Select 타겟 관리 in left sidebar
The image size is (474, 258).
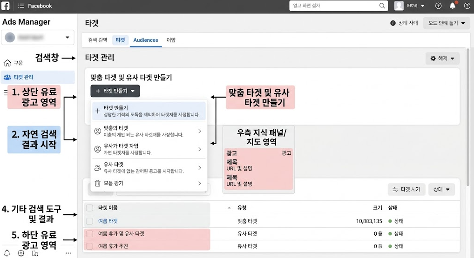[38, 77]
